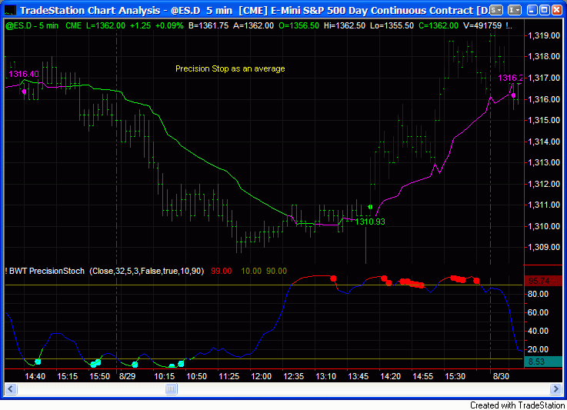Click the '1,309.00' price axis label
567x410 pixels.
pos(544,247)
